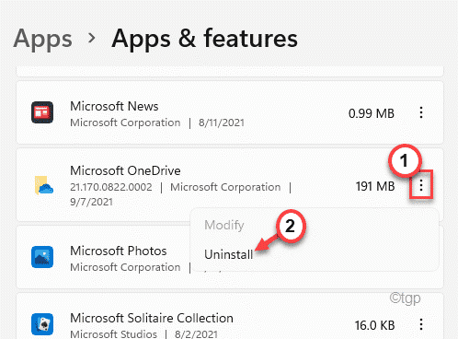Screen dimensions: 458x339
Task: Select the Microsoft Photos app name
Action: pos(119,251)
